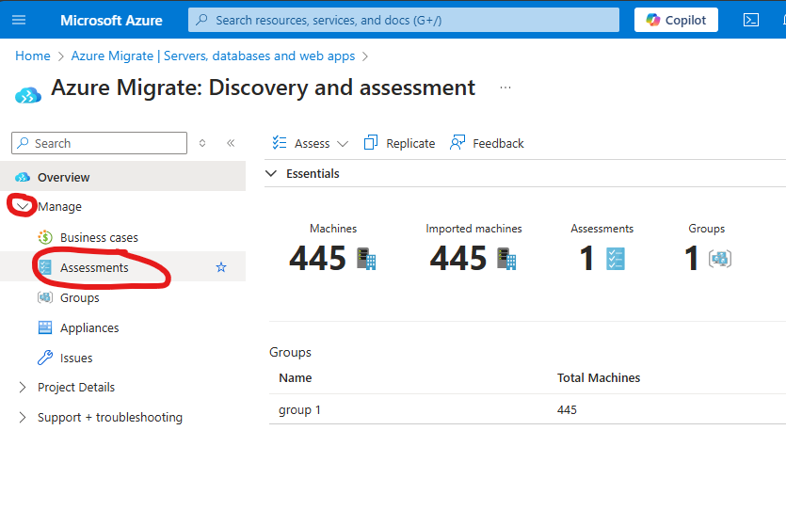The width and height of the screenshot is (786, 526).
Task: Collapse the sidebar with double-chevron icon
Action: point(231,143)
